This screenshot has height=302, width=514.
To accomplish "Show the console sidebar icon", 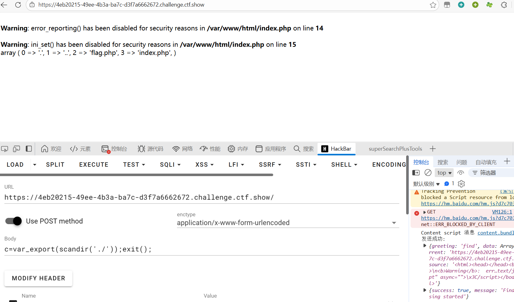I will click(x=416, y=173).
